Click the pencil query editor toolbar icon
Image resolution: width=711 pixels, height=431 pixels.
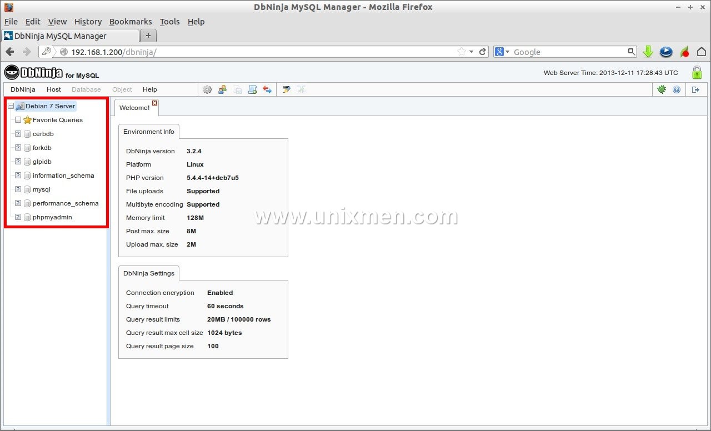pyautogui.click(x=287, y=89)
